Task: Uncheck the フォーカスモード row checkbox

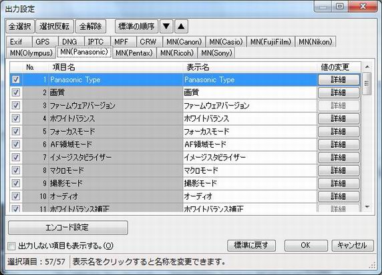Action: click(x=16, y=131)
